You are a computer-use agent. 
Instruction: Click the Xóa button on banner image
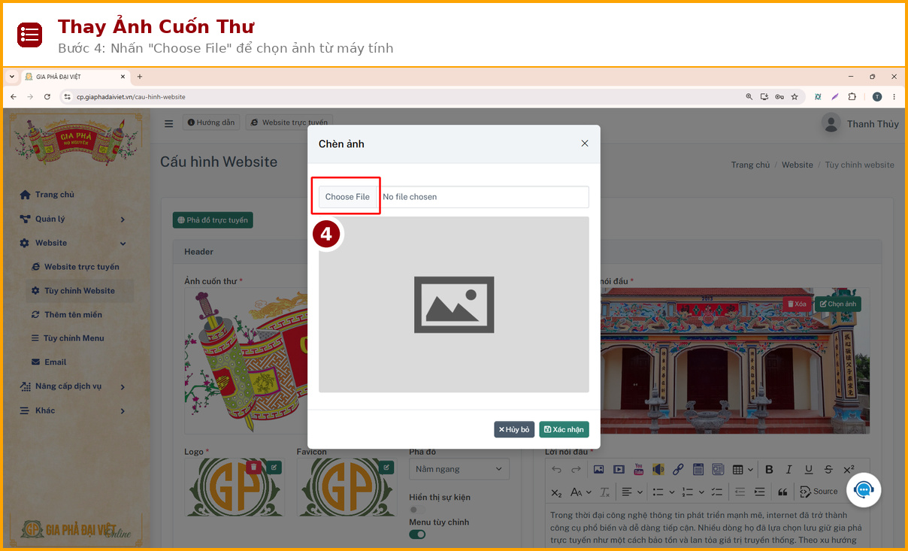(797, 304)
